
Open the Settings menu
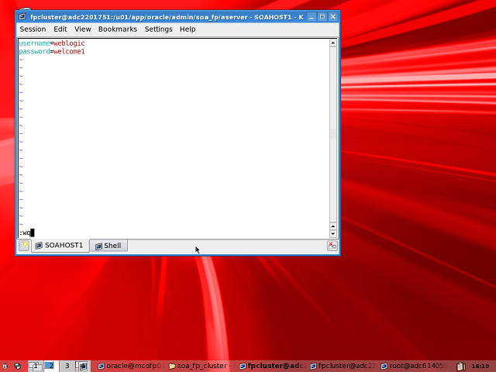coord(158,29)
